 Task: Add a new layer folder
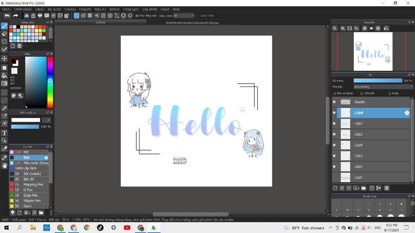coord(364,188)
